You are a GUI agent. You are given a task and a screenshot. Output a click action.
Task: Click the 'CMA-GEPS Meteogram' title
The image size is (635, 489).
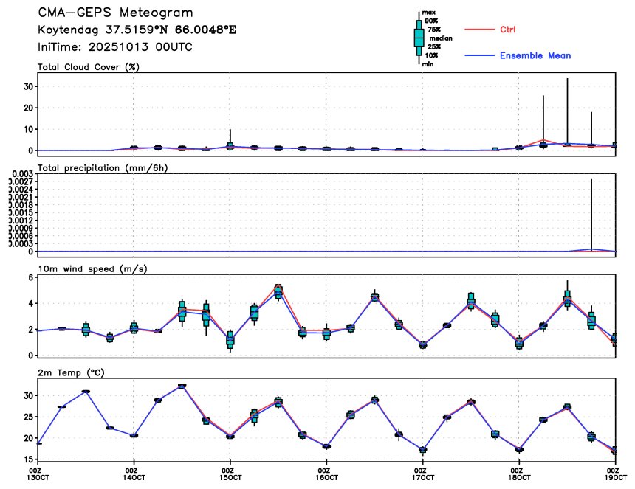point(115,13)
